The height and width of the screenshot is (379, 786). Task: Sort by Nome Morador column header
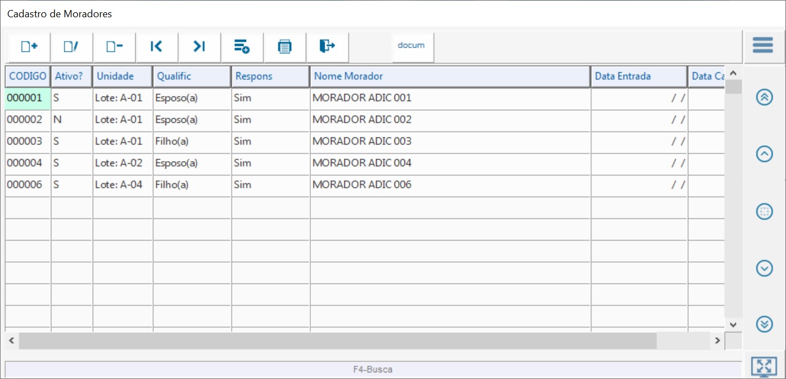(450, 76)
